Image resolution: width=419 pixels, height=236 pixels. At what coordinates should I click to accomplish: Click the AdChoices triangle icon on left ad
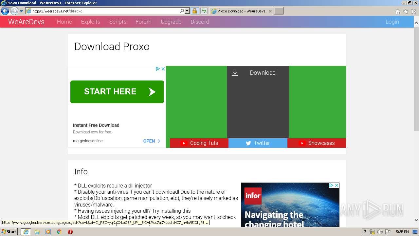pos(157,69)
